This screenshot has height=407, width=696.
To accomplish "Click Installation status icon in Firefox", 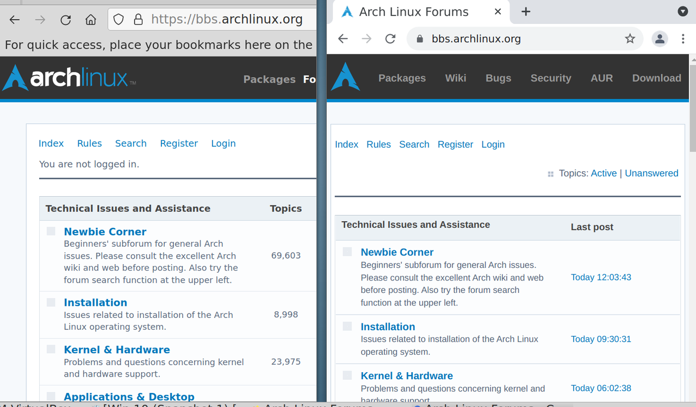I will tap(51, 302).
